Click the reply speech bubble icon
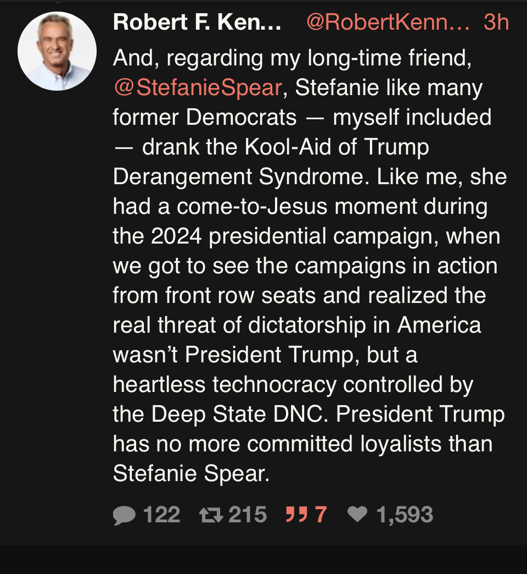The height and width of the screenshot is (574, 527). click(124, 515)
